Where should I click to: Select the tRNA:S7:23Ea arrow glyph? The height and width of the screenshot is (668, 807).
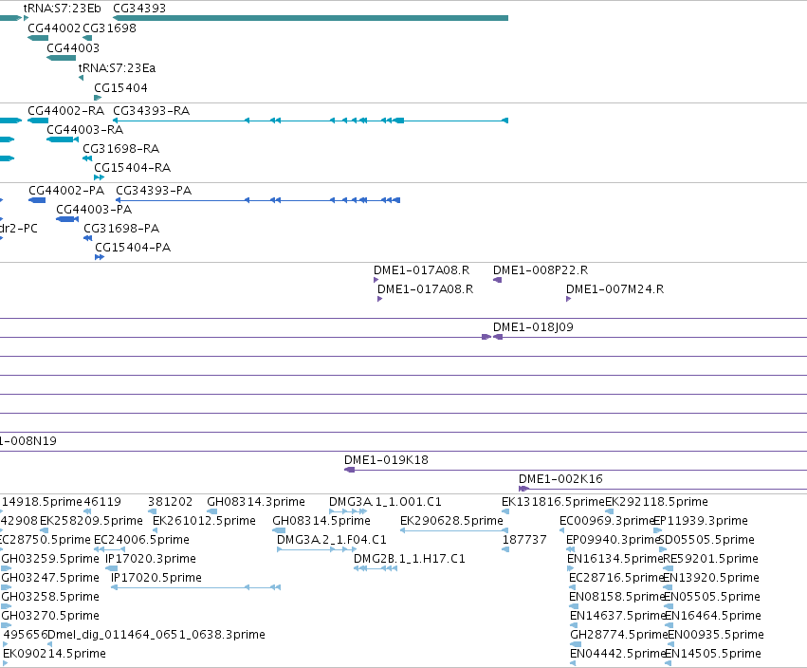(81, 78)
